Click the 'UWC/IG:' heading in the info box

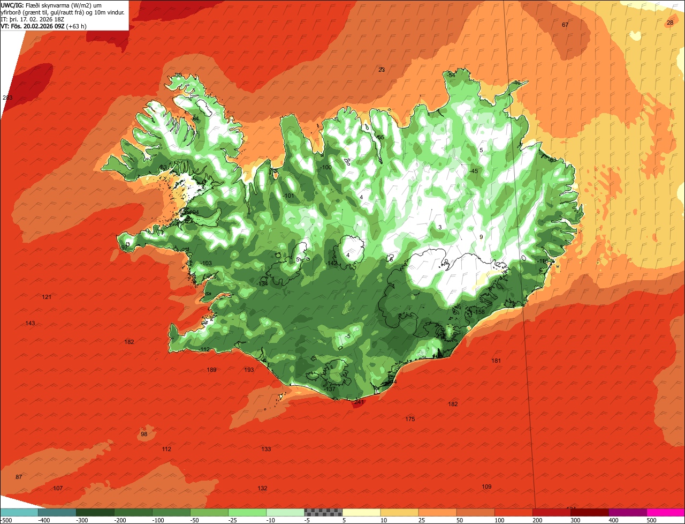[12, 5]
